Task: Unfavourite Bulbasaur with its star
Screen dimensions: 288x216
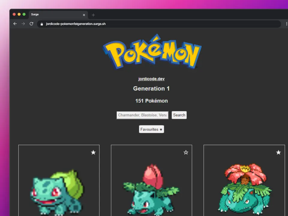Action: pos(93,152)
